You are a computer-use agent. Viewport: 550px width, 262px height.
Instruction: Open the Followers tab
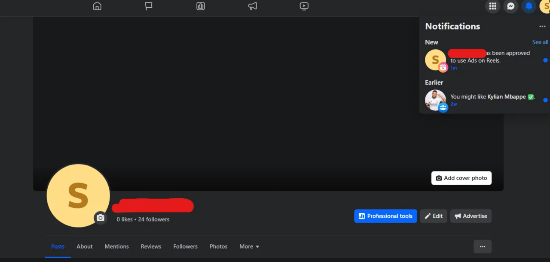coord(186,247)
